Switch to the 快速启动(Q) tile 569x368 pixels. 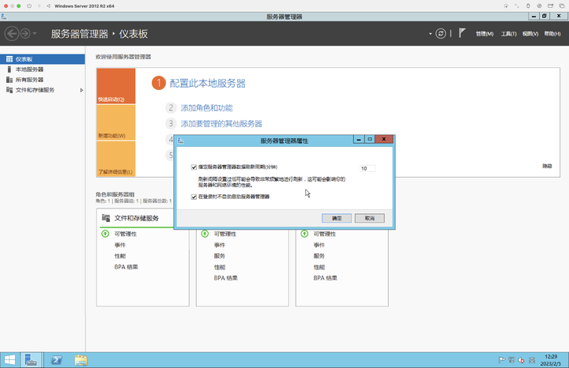pyautogui.click(x=115, y=86)
